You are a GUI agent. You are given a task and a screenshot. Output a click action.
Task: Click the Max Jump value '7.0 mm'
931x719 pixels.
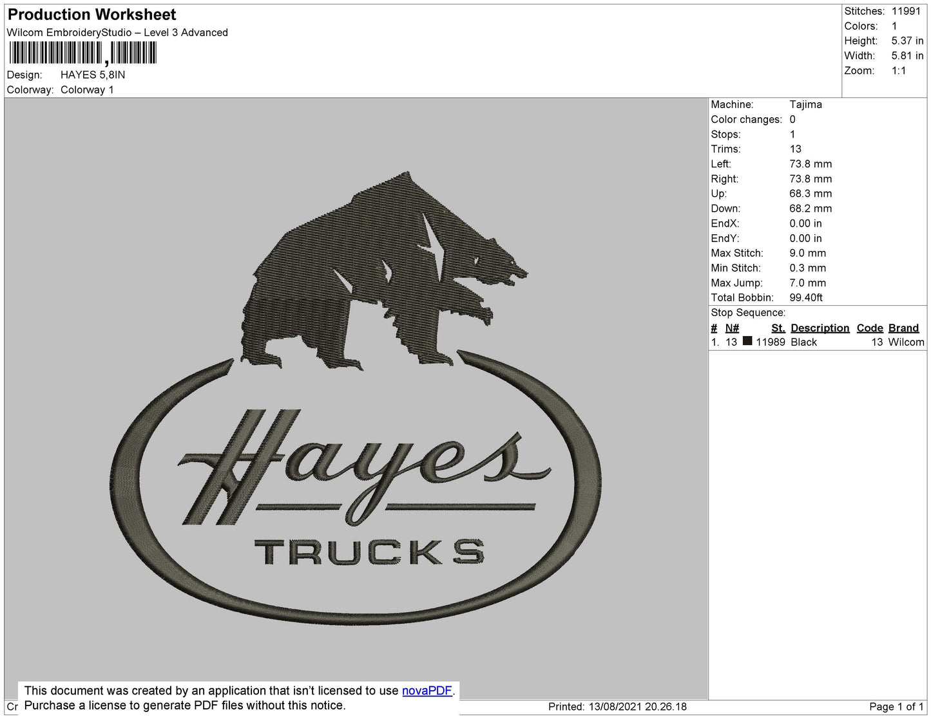click(808, 283)
